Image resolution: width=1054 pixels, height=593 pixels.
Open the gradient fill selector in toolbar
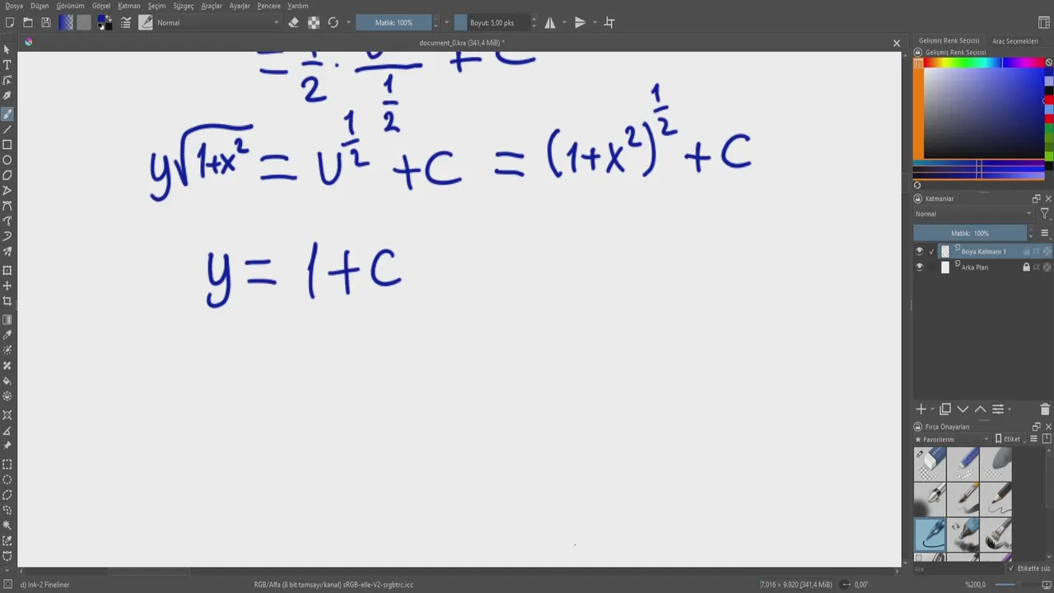(x=66, y=22)
